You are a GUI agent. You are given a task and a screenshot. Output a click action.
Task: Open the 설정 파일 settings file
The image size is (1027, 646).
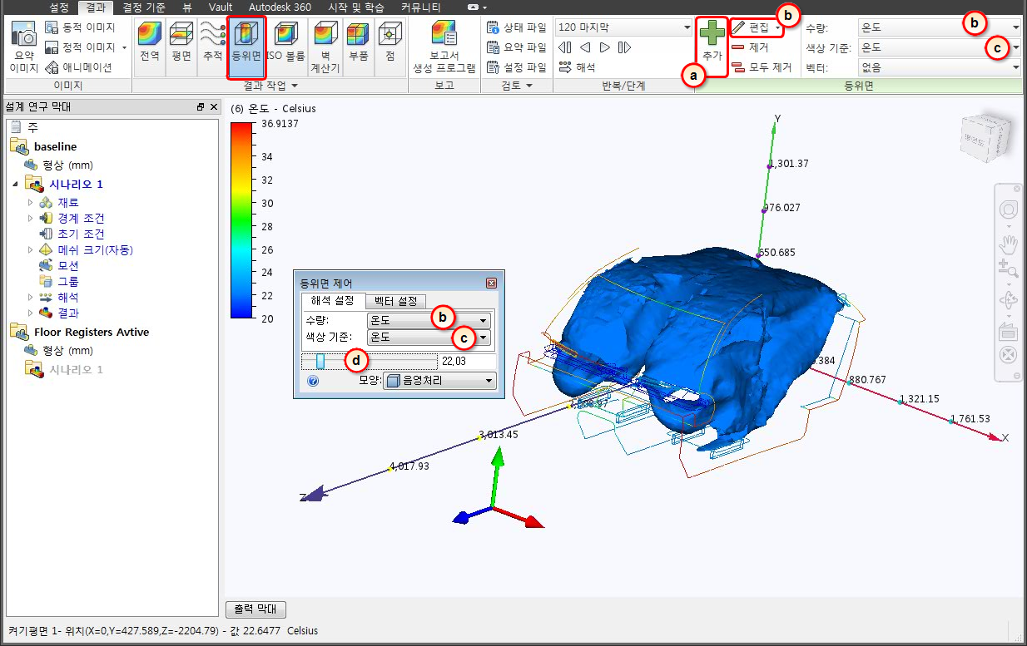[x=517, y=67]
